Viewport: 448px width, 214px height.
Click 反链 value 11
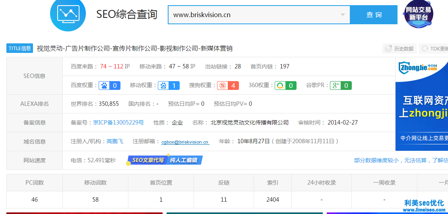224,199
